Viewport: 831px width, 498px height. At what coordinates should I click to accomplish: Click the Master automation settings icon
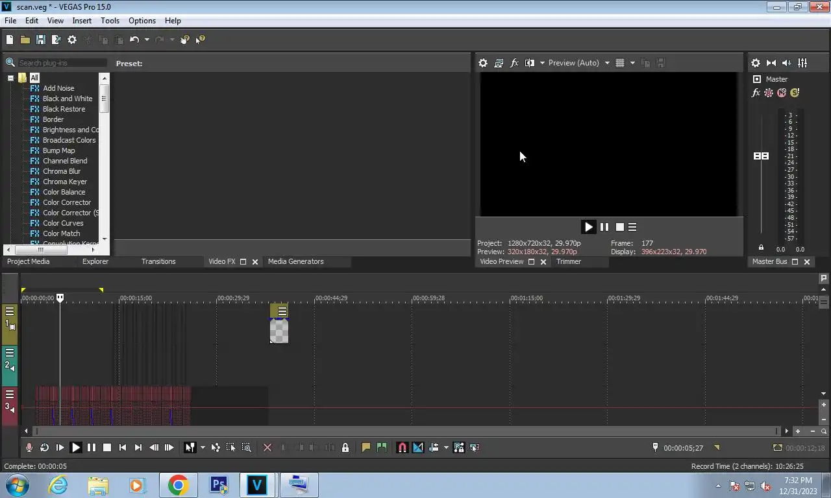pos(769,93)
